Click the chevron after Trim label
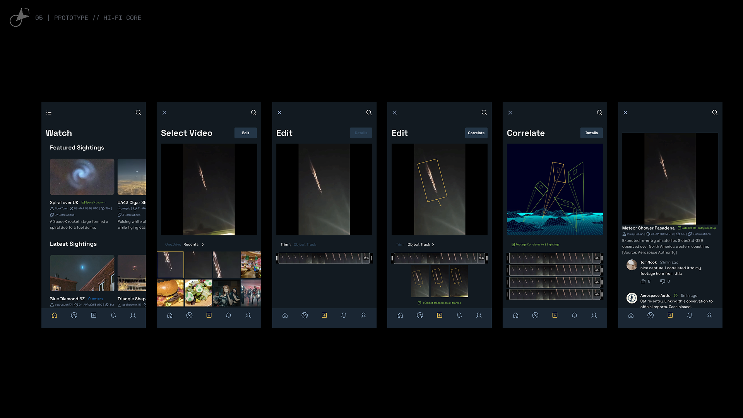Image resolution: width=743 pixels, height=418 pixels. 290,245
